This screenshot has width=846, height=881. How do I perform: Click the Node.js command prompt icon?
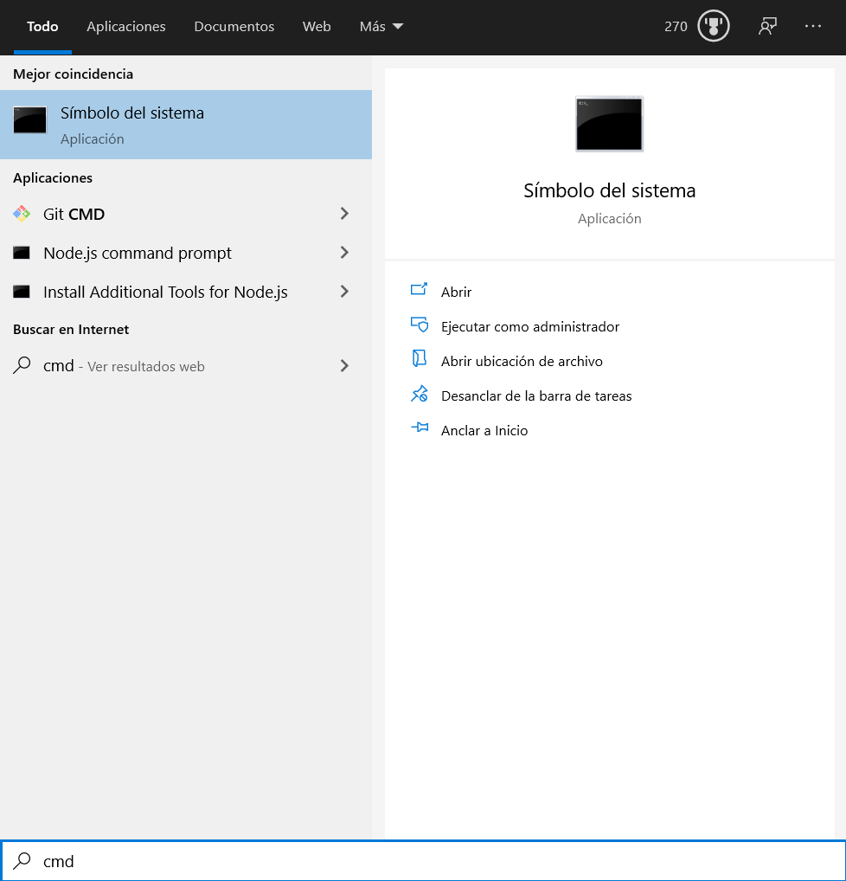[x=22, y=253]
